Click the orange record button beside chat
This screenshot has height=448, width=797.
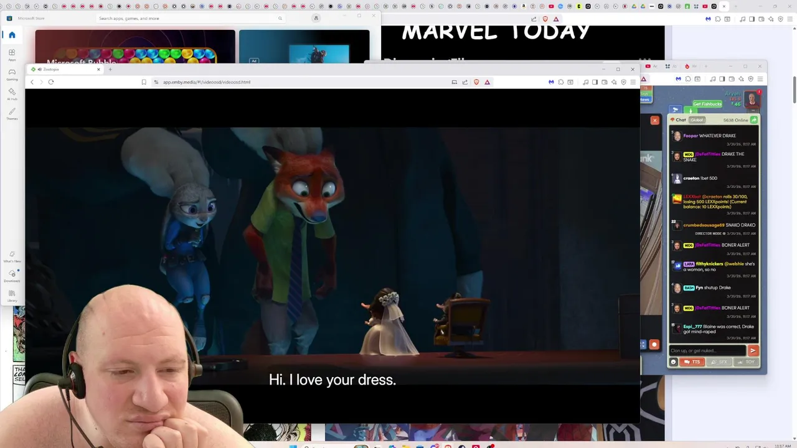point(654,344)
